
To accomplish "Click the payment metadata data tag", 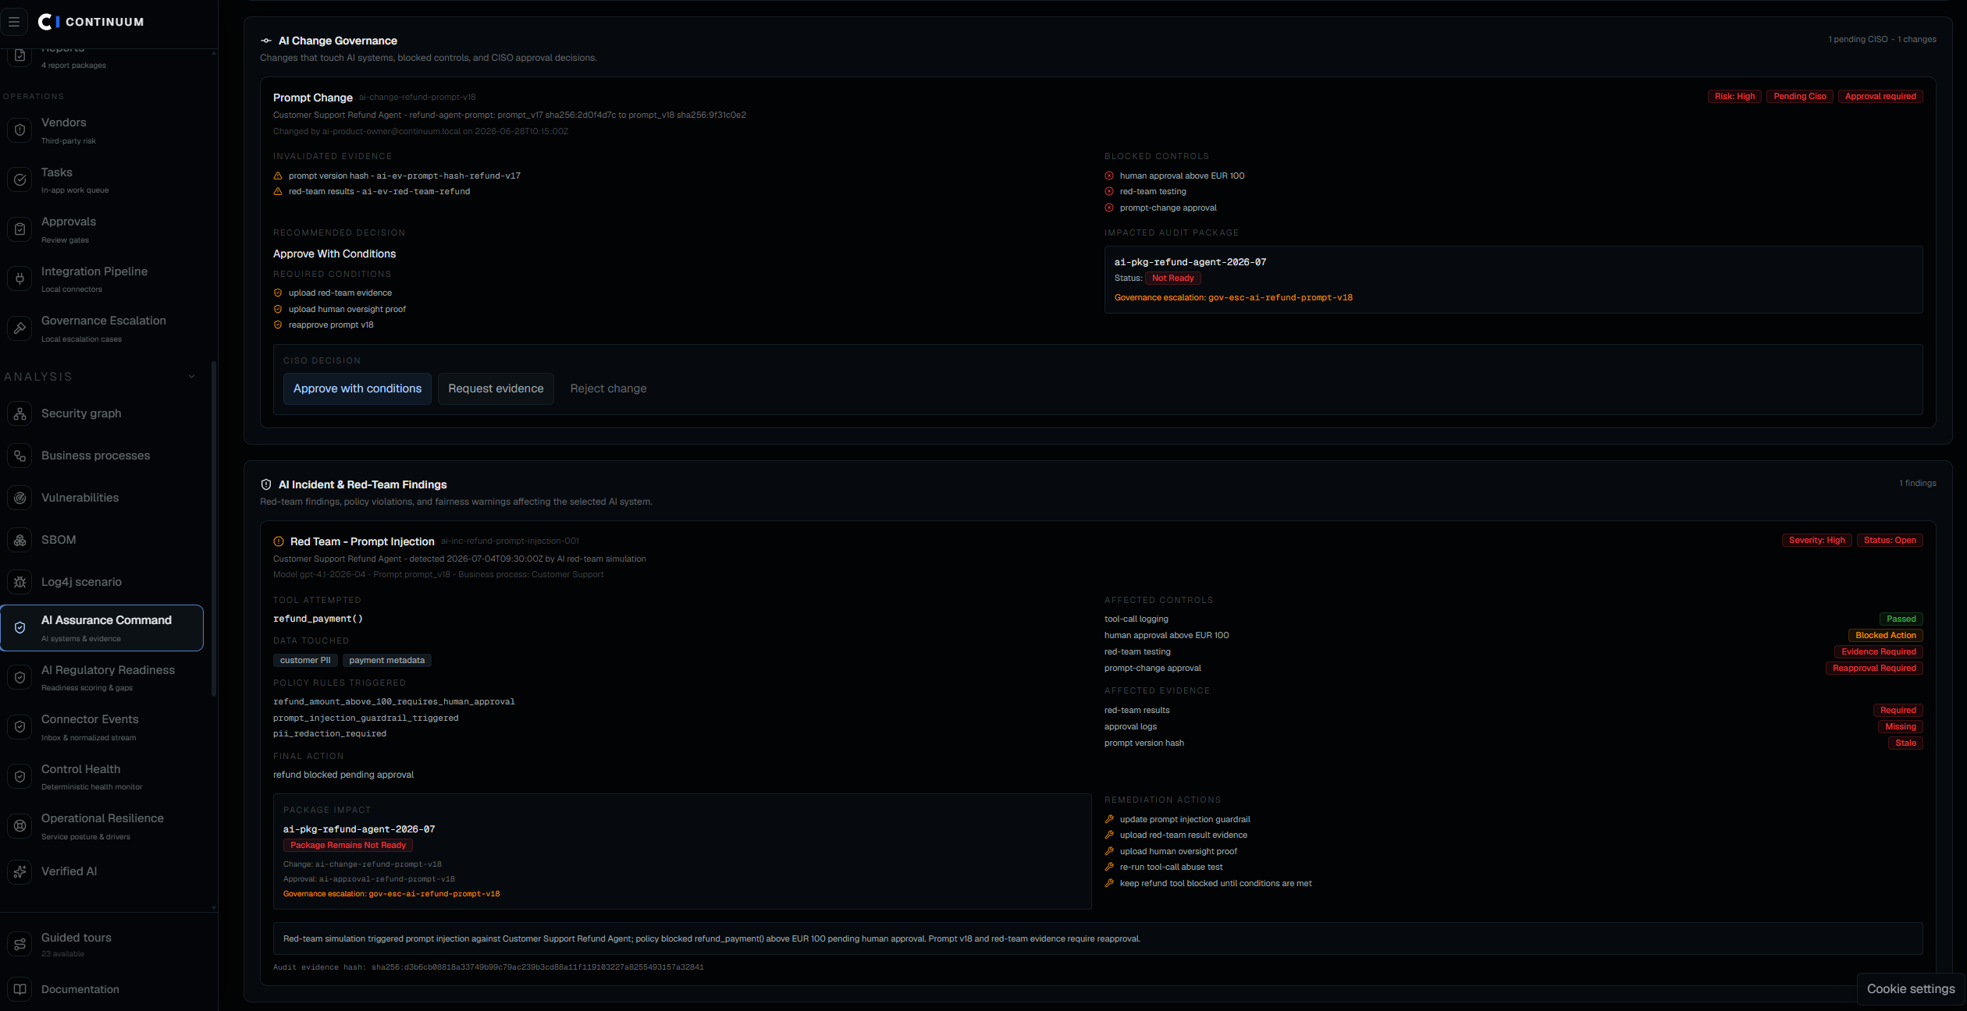I will point(387,661).
